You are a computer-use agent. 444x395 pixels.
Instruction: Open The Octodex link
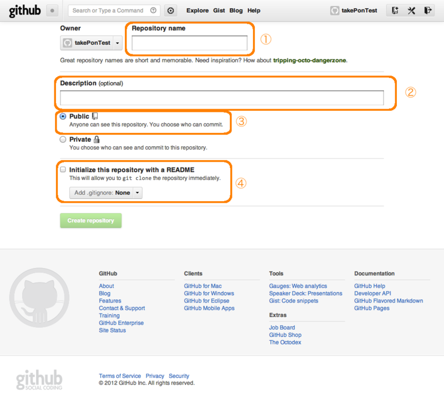click(285, 342)
